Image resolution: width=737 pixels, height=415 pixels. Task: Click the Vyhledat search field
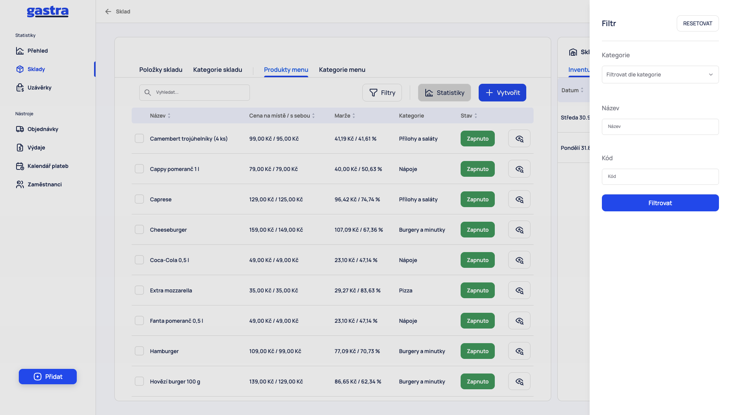tap(195, 93)
